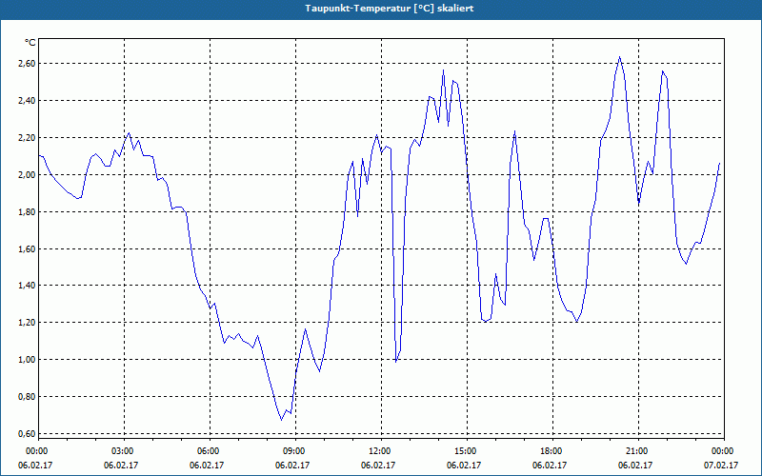Click the 2,40 y-axis value
762x476 pixels.
click(x=27, y=101)
